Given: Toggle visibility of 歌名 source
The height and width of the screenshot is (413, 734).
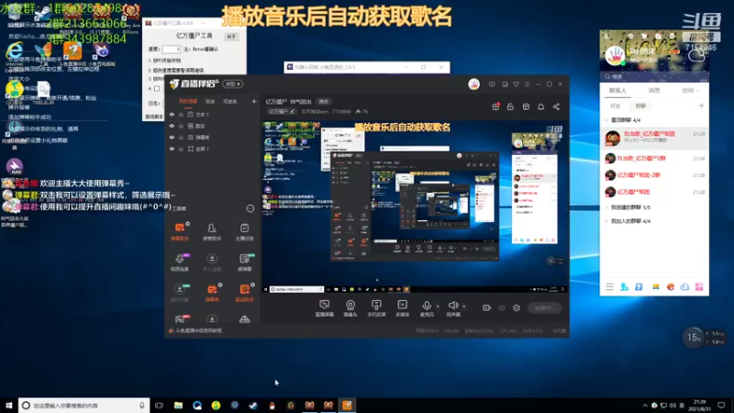Looking at the screenshot, I should click(172, 126).
